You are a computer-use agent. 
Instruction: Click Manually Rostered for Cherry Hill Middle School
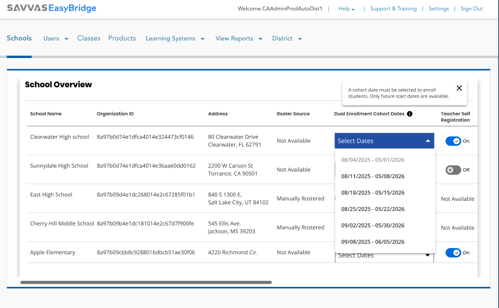point(301,227)
